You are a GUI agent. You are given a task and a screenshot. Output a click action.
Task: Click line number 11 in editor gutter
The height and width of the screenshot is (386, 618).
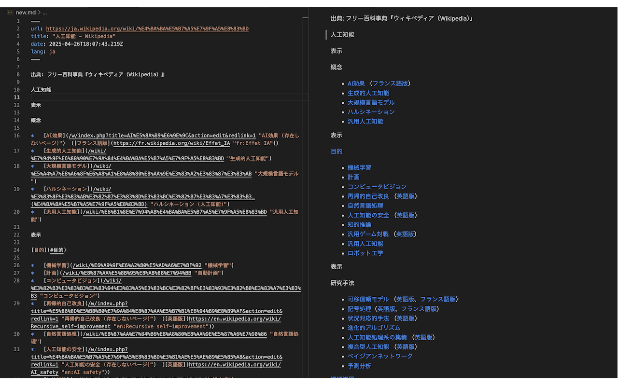(17, 97)
